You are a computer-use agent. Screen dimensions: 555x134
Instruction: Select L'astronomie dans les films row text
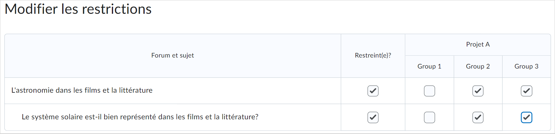click(82, 90)
